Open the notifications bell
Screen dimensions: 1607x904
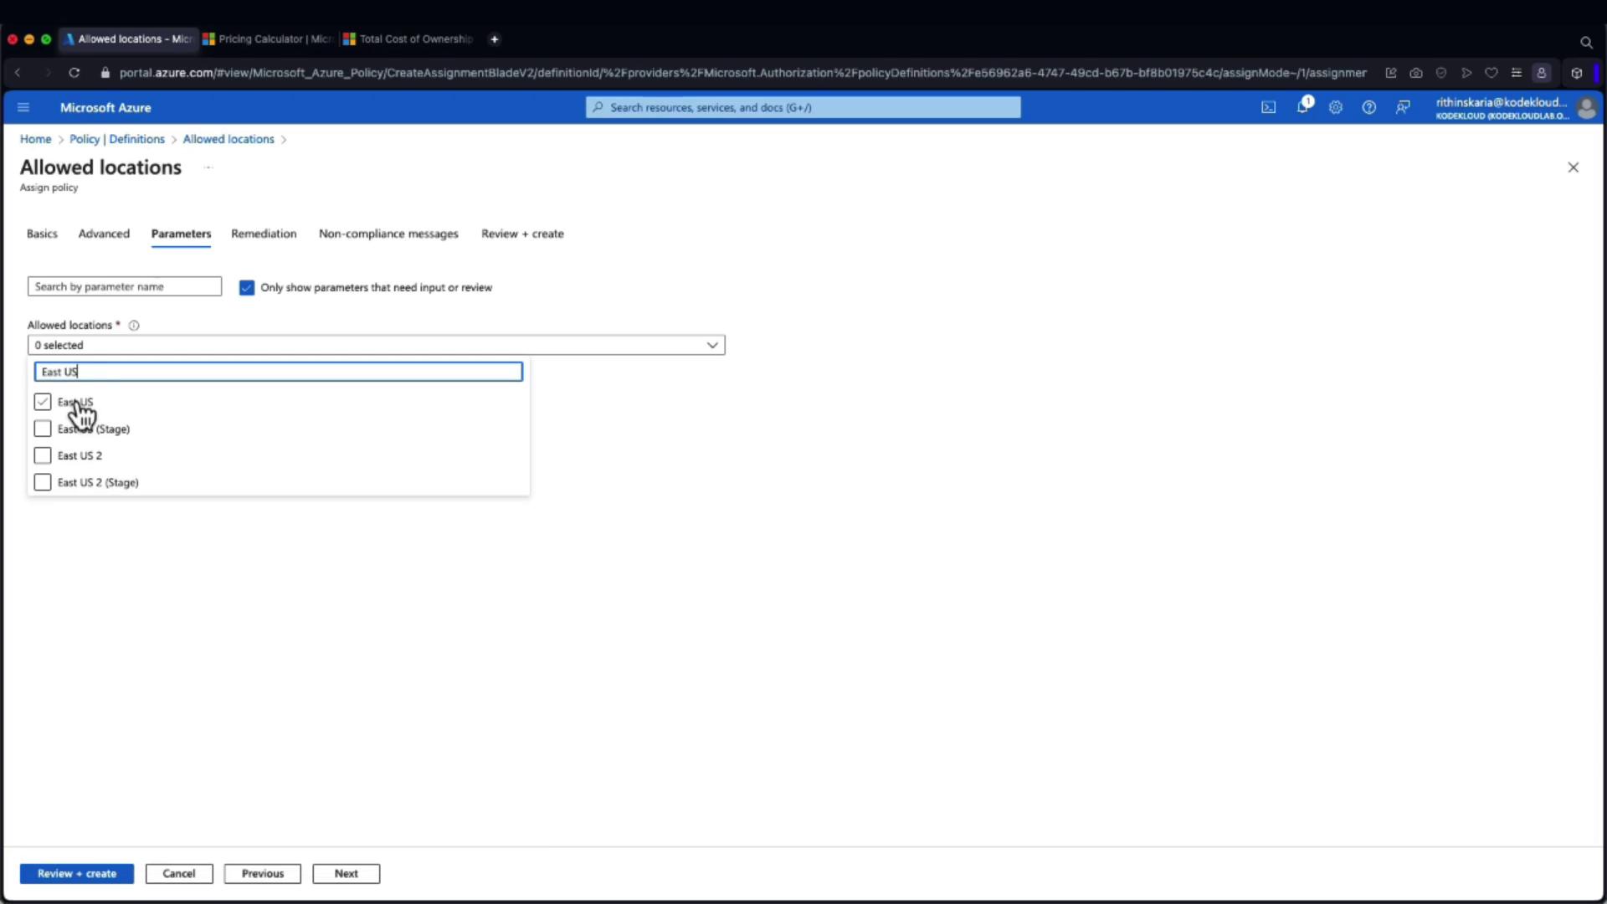pos(1302,107)
